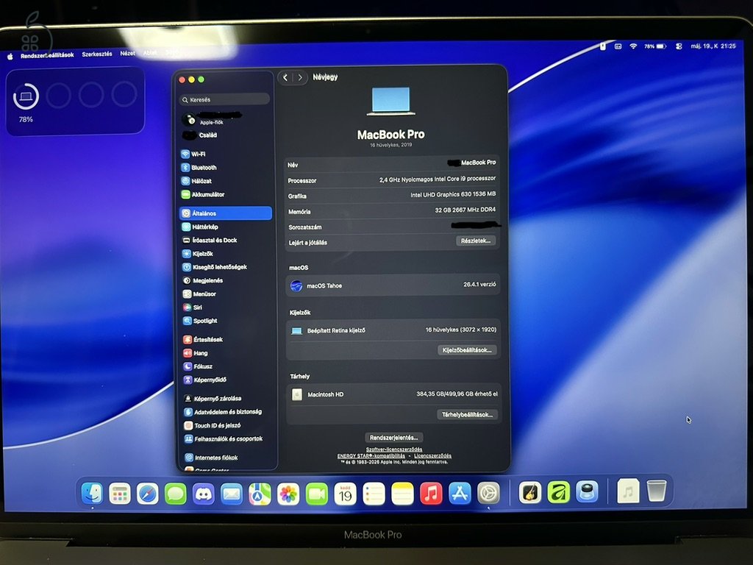Click the 32 GB 2667 MHz DDR4 value
The height and width of the screenshot is (565, 753).
point(465,210)
